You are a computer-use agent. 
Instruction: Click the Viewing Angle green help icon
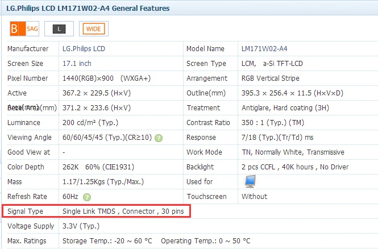click(x=159, y=138)
